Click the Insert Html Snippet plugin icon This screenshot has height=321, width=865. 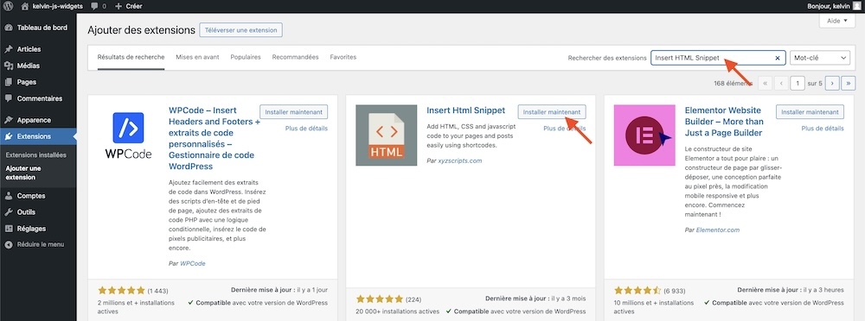click(x=386, y=135)
